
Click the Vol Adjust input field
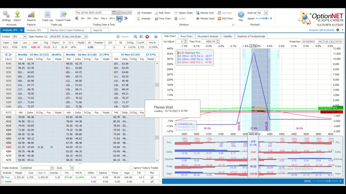(x=180, y=41)
